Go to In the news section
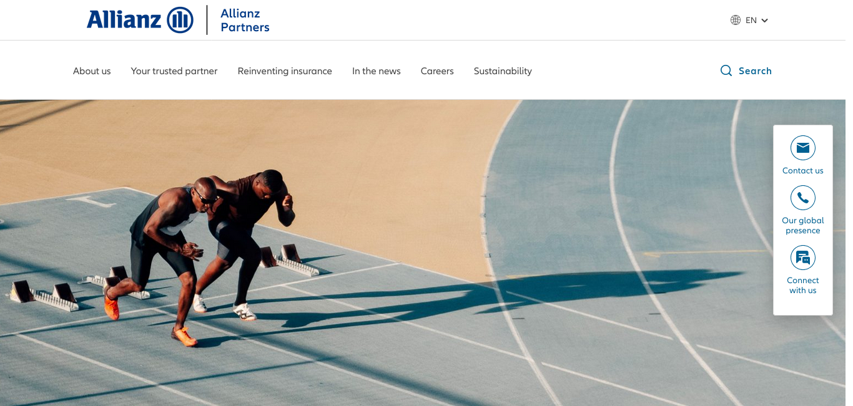This screenshot has width=853, height=406. [x=377, y=71]
